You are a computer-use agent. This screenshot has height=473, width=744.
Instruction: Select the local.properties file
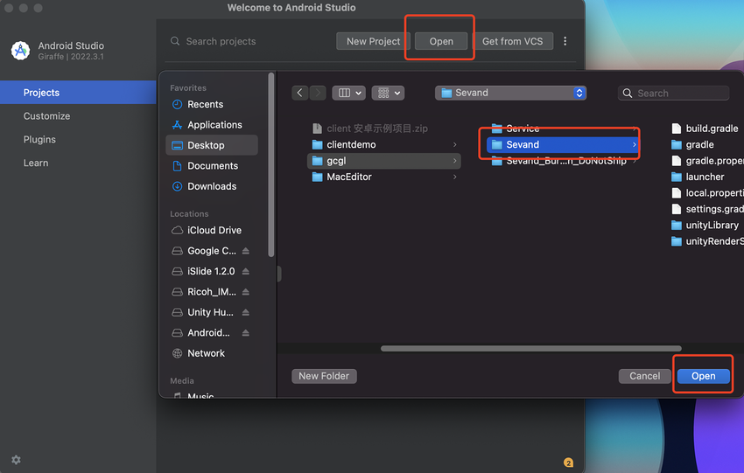click(x=707, y=193)
